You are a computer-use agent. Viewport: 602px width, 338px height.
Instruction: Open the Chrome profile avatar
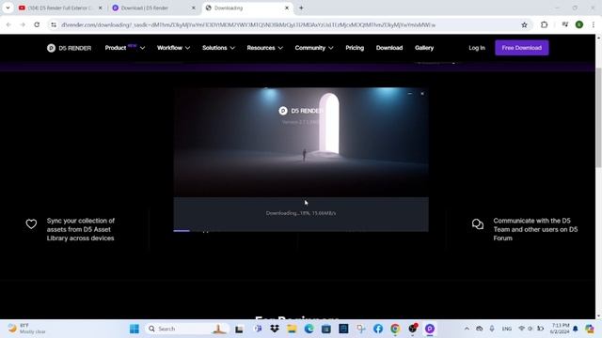point(579,24)
